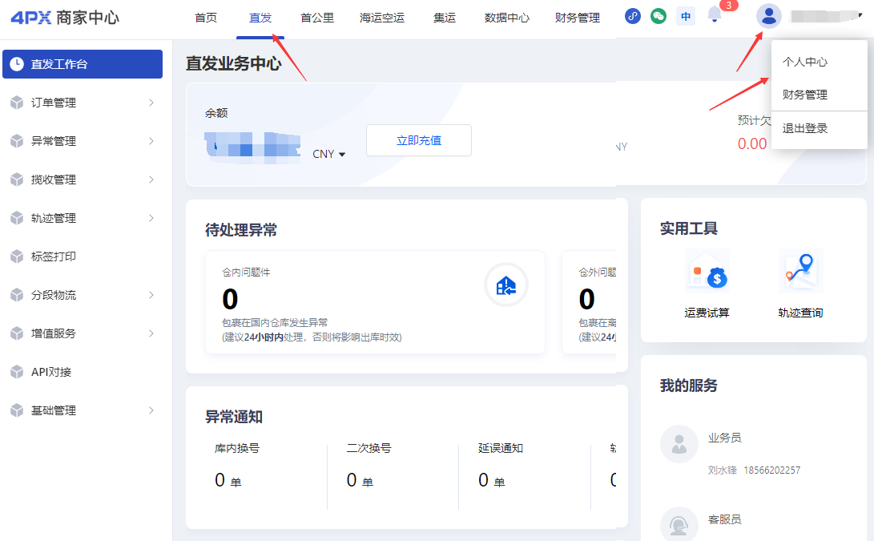Expand the 基础管理 chevron
The image size is (874, 541).
click(x=151, y=410)
